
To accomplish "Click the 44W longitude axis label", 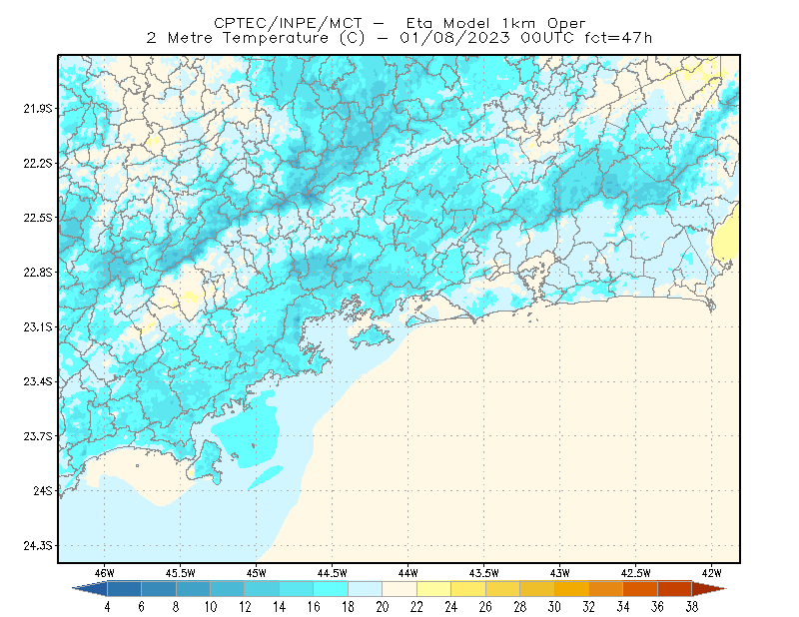I will 407,573.
